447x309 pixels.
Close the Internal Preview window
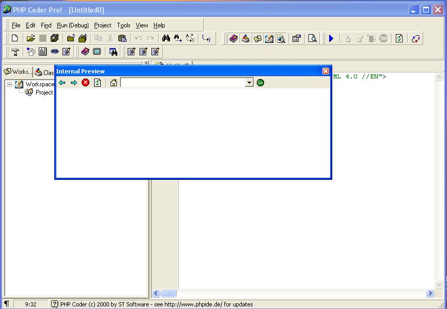click(x=326, y=71)
